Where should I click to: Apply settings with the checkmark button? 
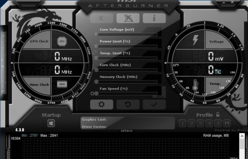pyautogui.click(x=154, y=105)
